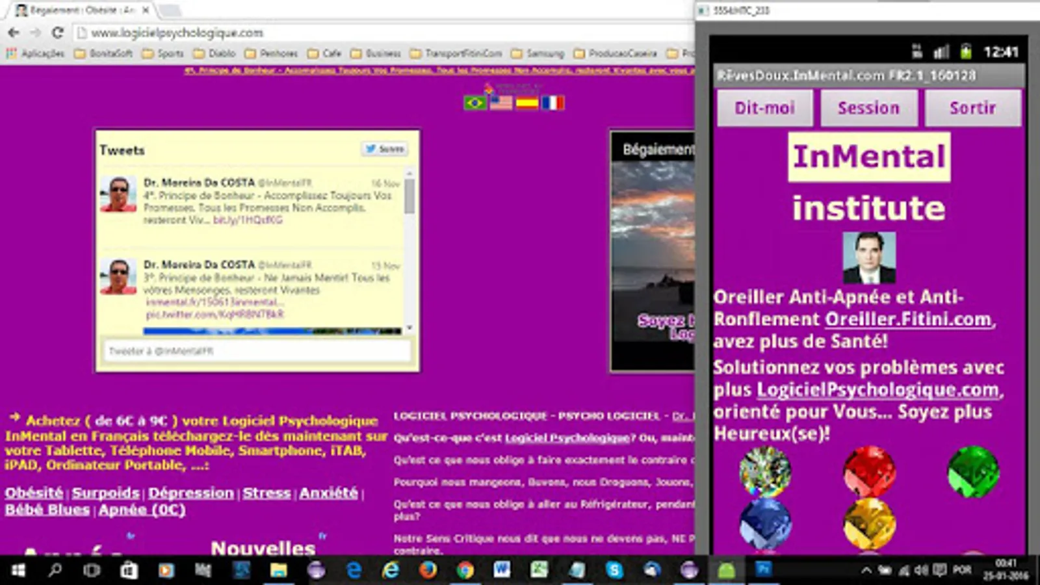This screenshot has width=1040, height=585.
Task: Go back using Chrome's back arrow
Action: (14, 32)
